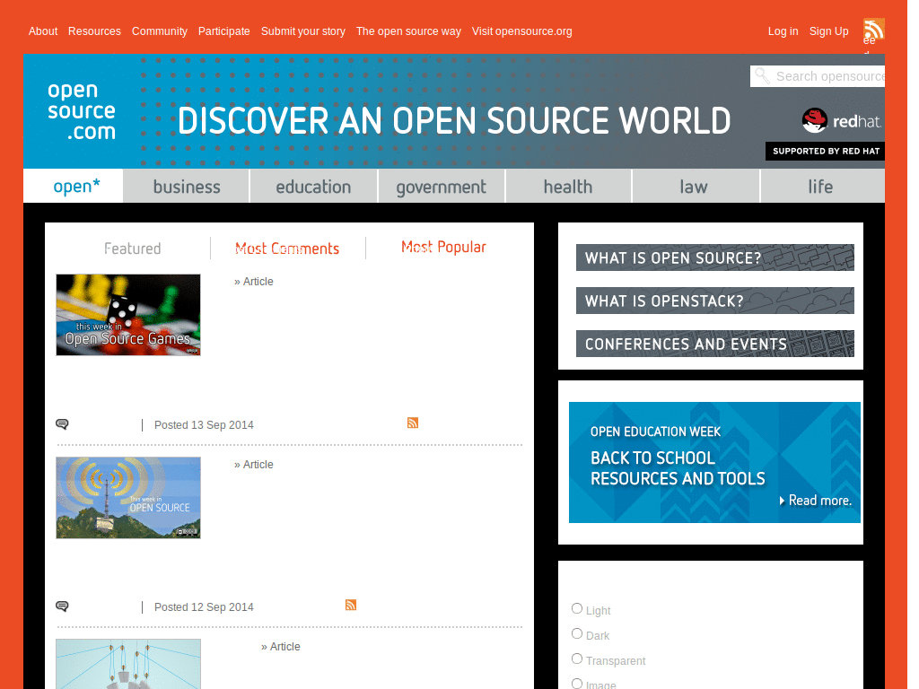Open the opensource.com site logo
Screen dimensions: 919x689
click(x=82, y=110)
